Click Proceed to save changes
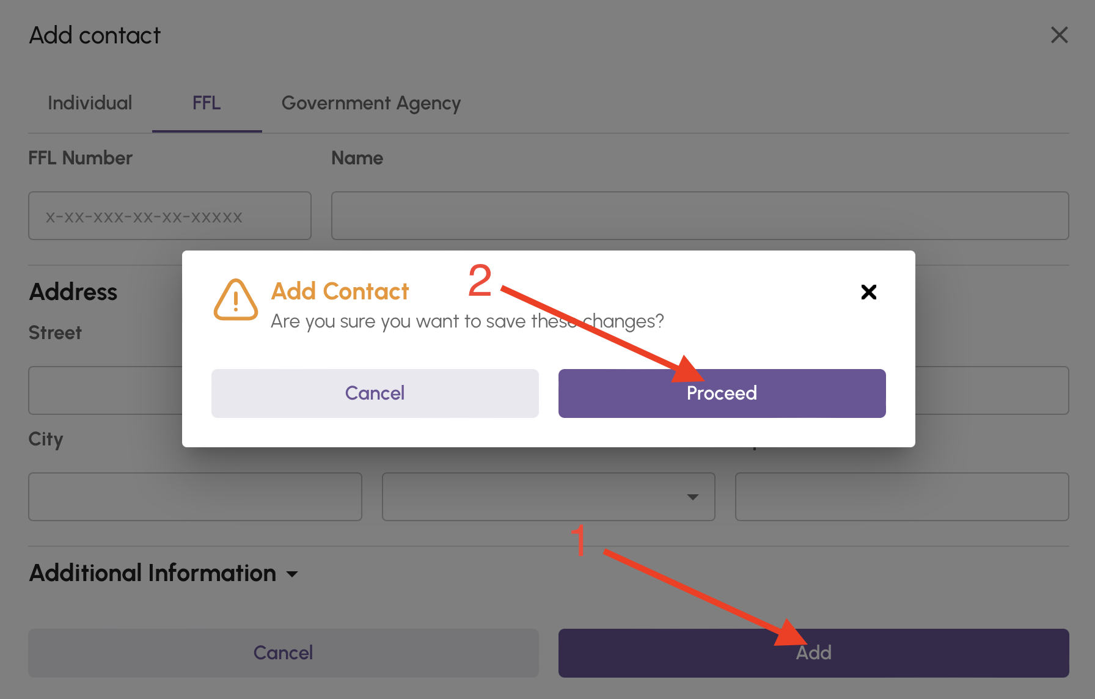1095x699 pixels. (x=722, y=393)
